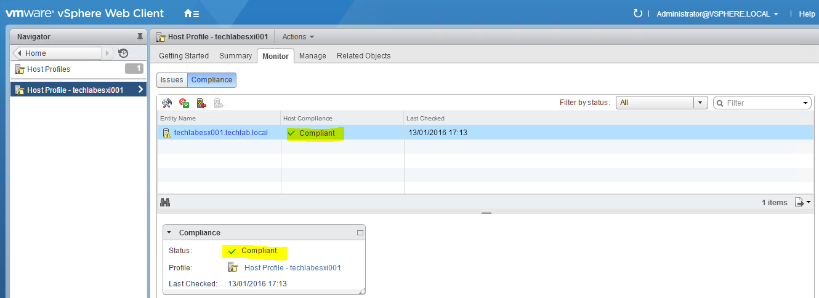Collapse the Compliance details section
819x298 pixels.
[169, 233]
